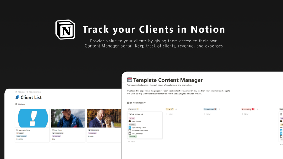Check the Title Confirmed checkbox
The height and width of the screenshot is (159, 283).
point(130,134)
